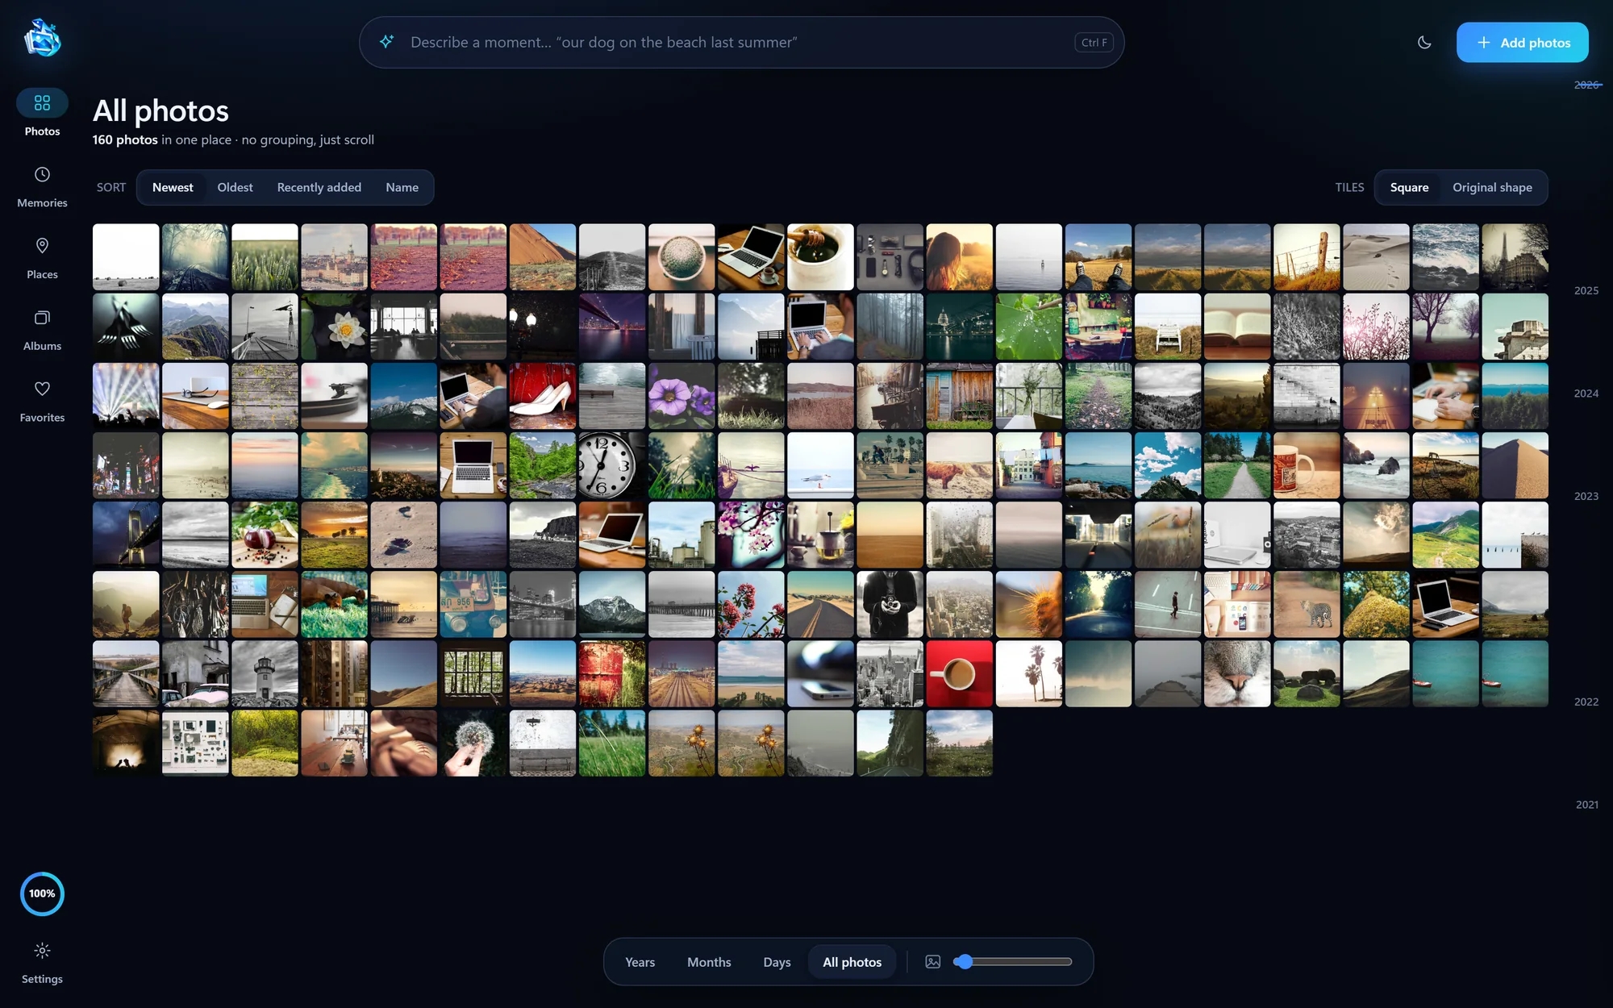Click the app logo at top left

(42, 38)
